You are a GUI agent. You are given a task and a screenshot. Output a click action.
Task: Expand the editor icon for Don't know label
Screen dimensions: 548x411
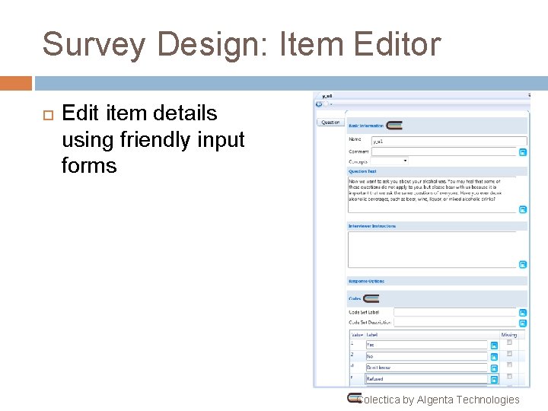494,368
